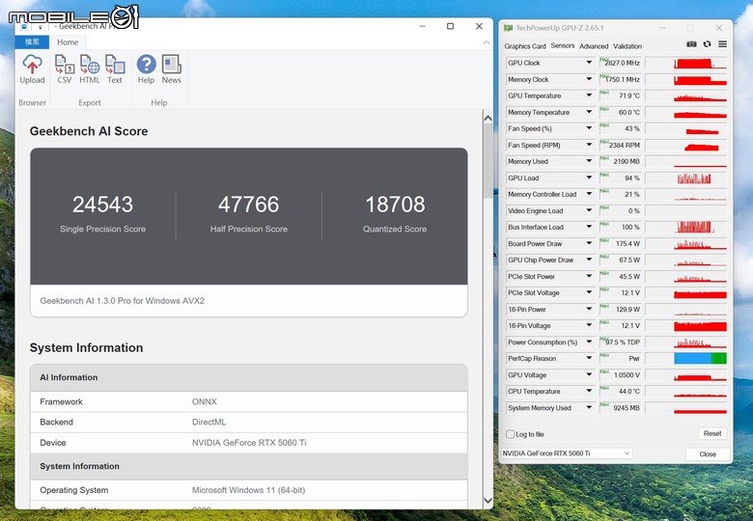Select the Sensors tab in GPU-Z
The height and width of the screenshot is (521, 753).
point(563,45)
